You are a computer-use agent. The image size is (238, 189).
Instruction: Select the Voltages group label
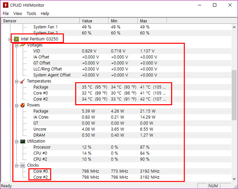(x=35, y=45)
